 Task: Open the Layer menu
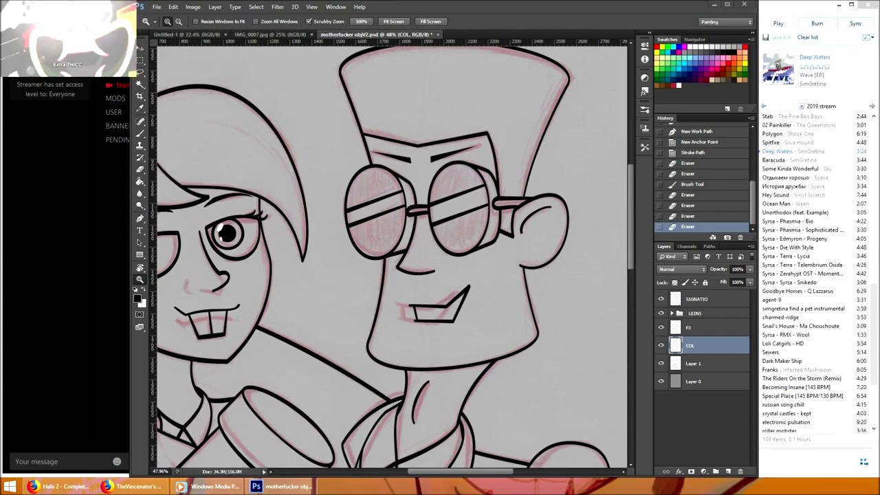pyautogui.click(x=214, y=7)
